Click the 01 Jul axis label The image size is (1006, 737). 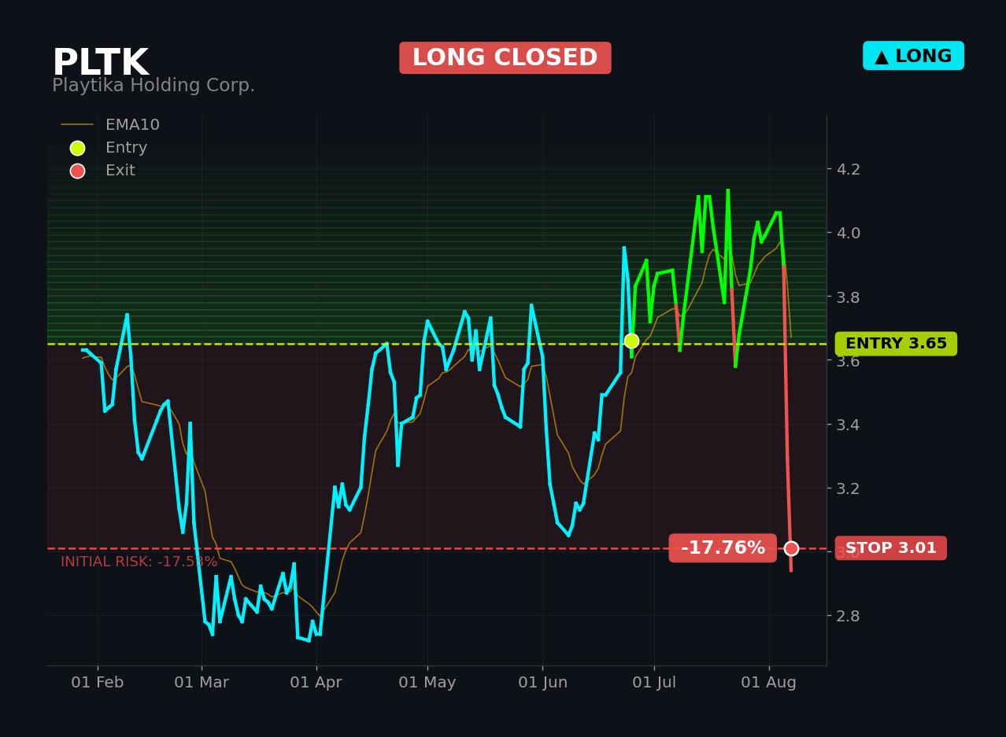pos(654,683)
